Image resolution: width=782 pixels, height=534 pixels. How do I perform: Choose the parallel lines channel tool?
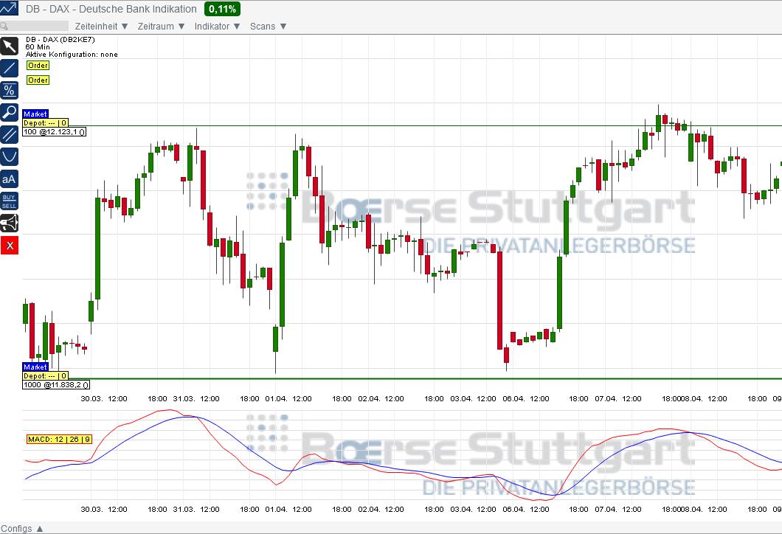[x=9, y=134]
